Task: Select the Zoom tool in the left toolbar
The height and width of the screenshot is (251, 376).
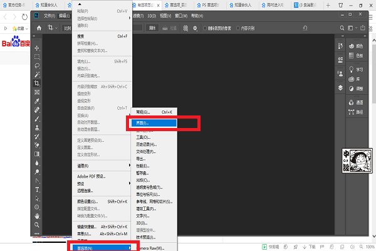Action: tap(37, 225)
